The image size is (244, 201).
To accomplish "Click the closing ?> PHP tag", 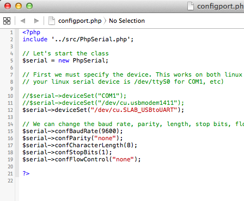I will [26, 173].
